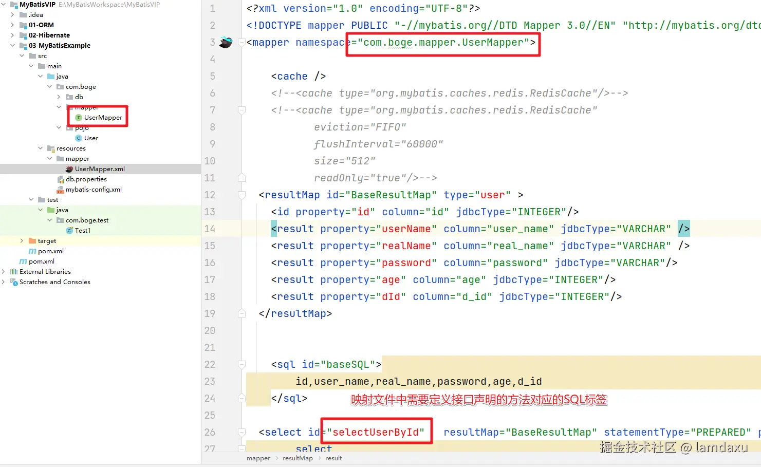
Task: Click line number 14 in gutter
Action: pyautogui.click(x=210, y=229)
